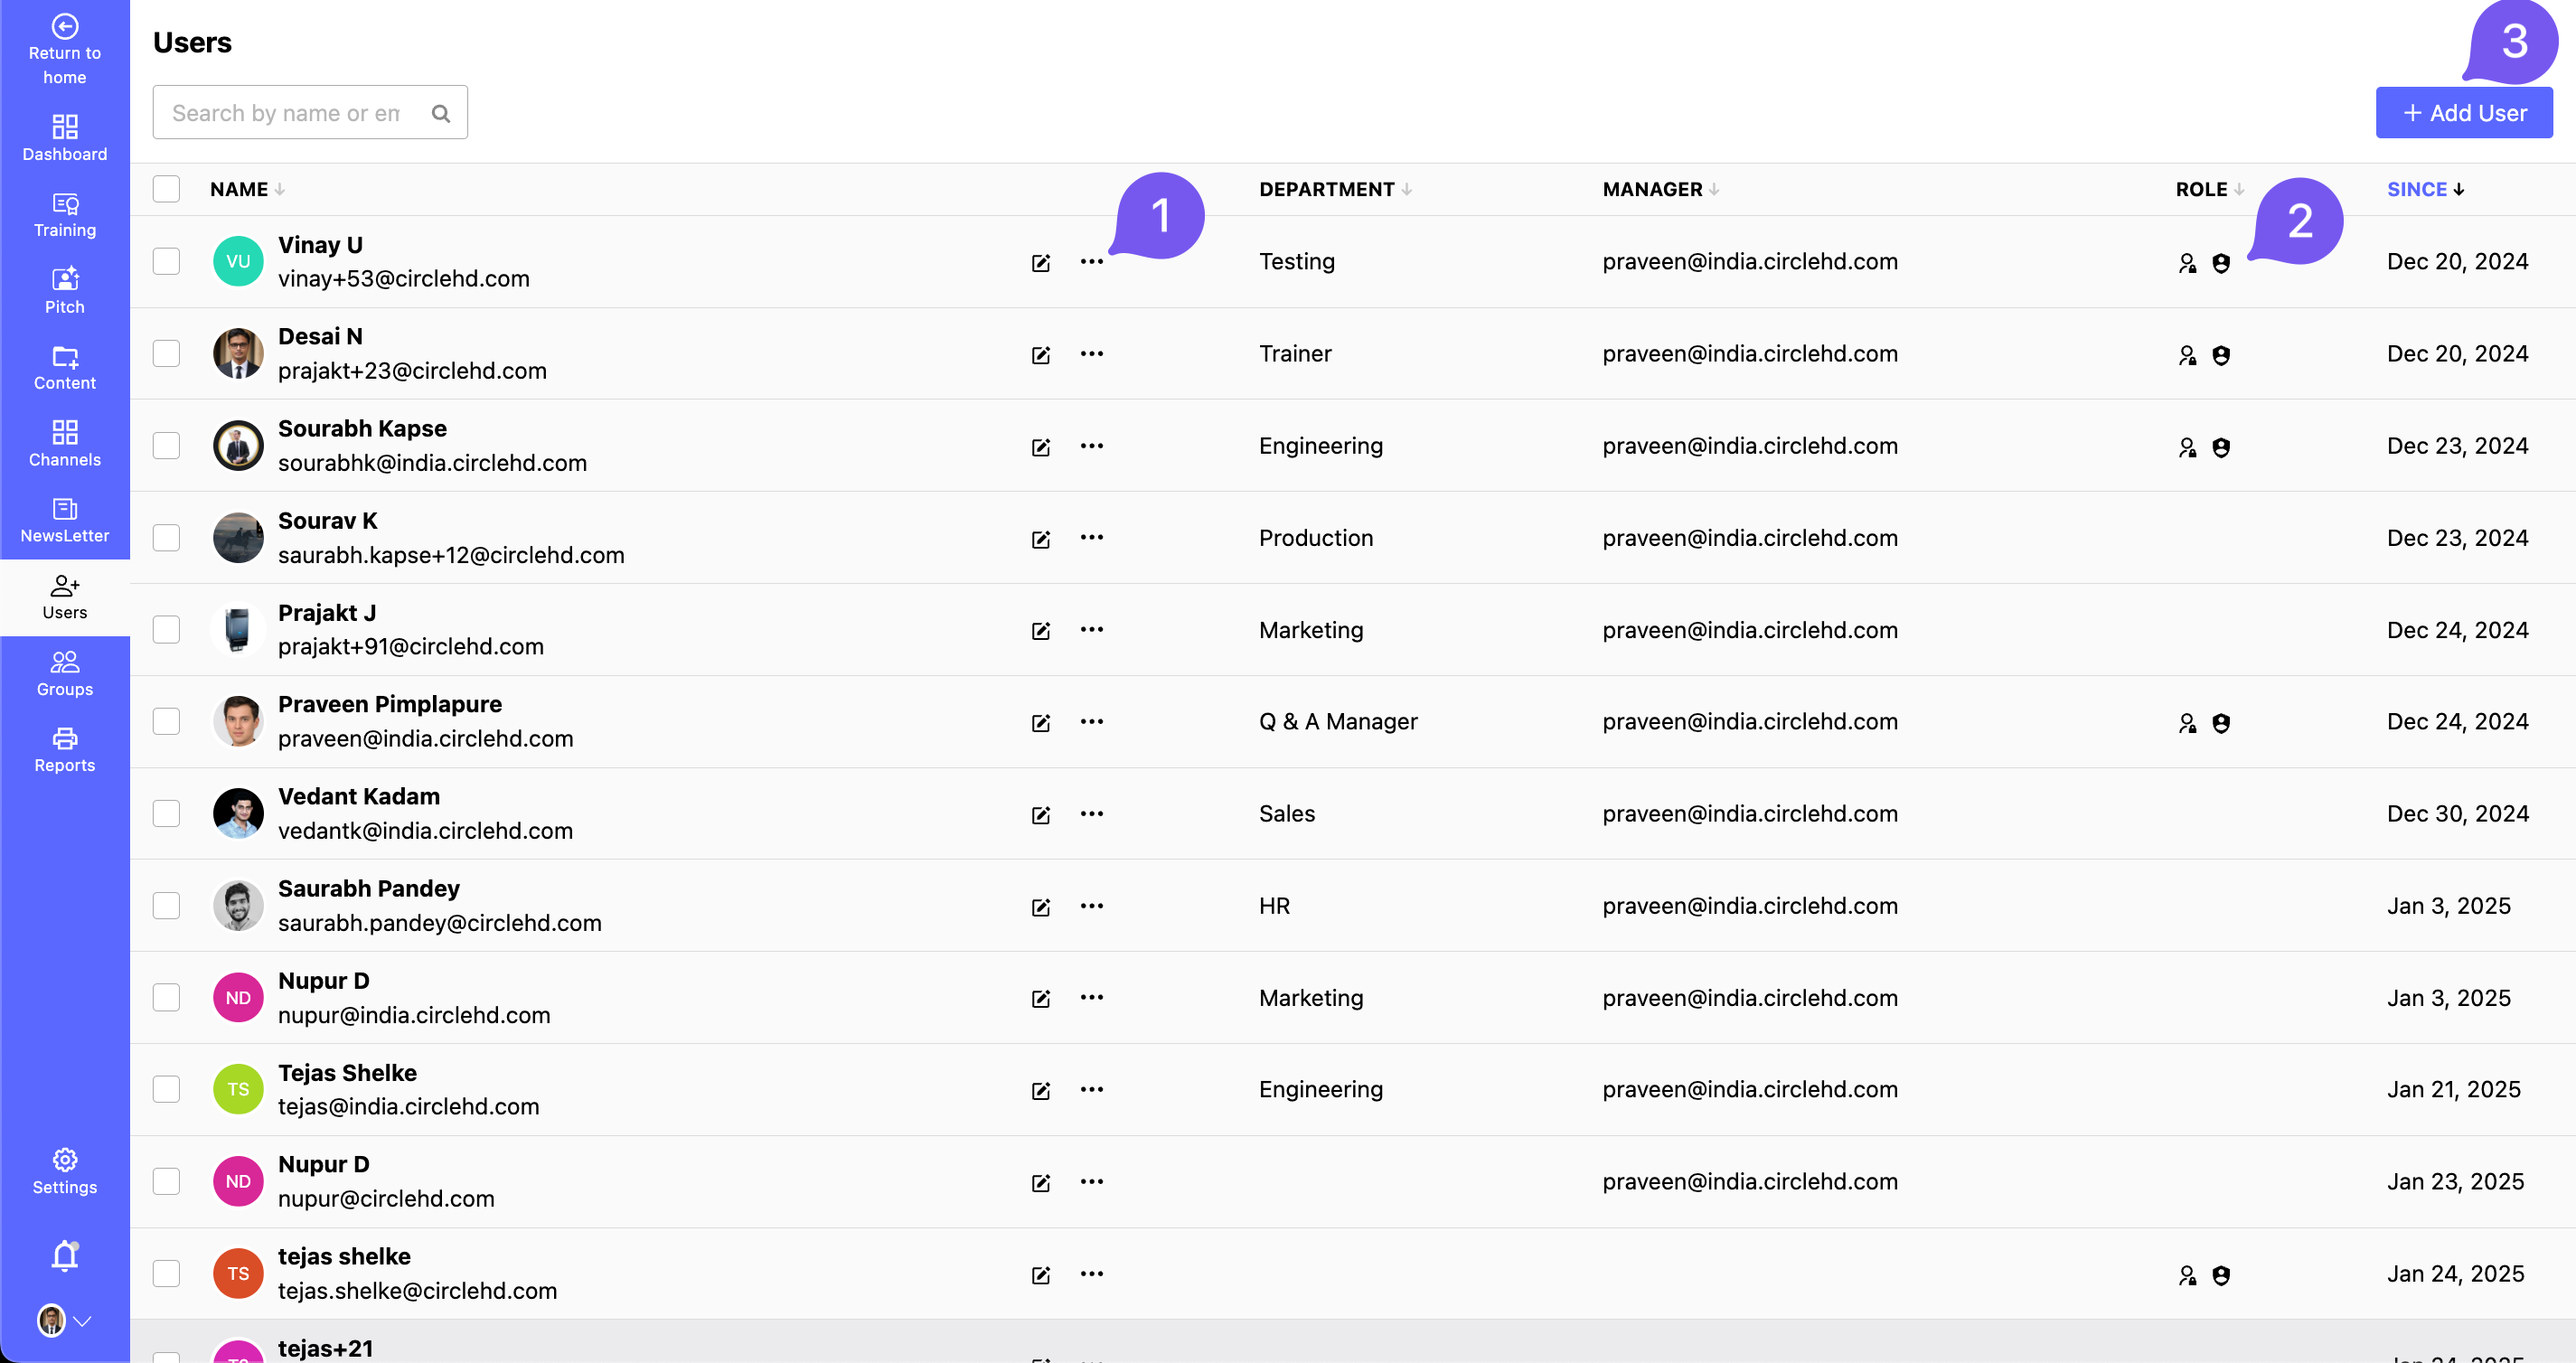Open the more options dots for Tejas Shelke
Viewport: 2576px width, 1363px height.
coord(1091,1090)
